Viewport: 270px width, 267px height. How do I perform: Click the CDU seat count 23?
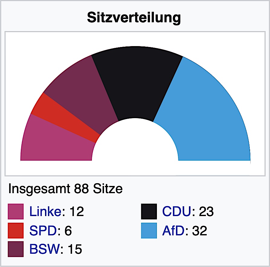coord(206,212)
